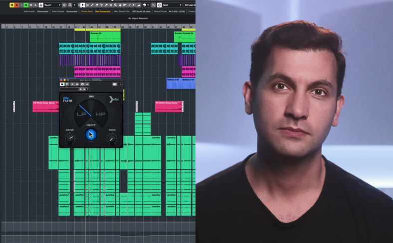Toggle the R button in plugin window
Screen dimensions: 393x243
click(x=72, y=84)
